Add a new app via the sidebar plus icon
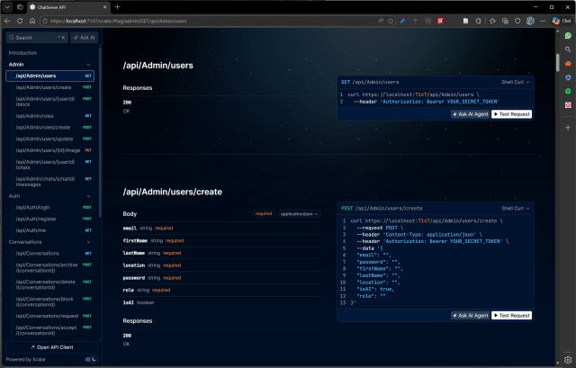This screenshot has height=368, width=576. pos(568,128)
